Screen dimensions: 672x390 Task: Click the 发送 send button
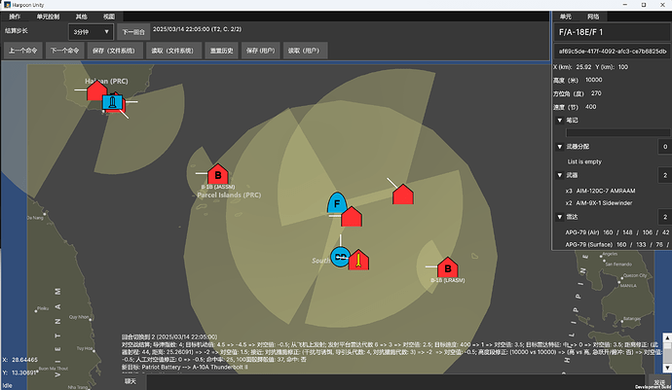click(x=659, y=382)
